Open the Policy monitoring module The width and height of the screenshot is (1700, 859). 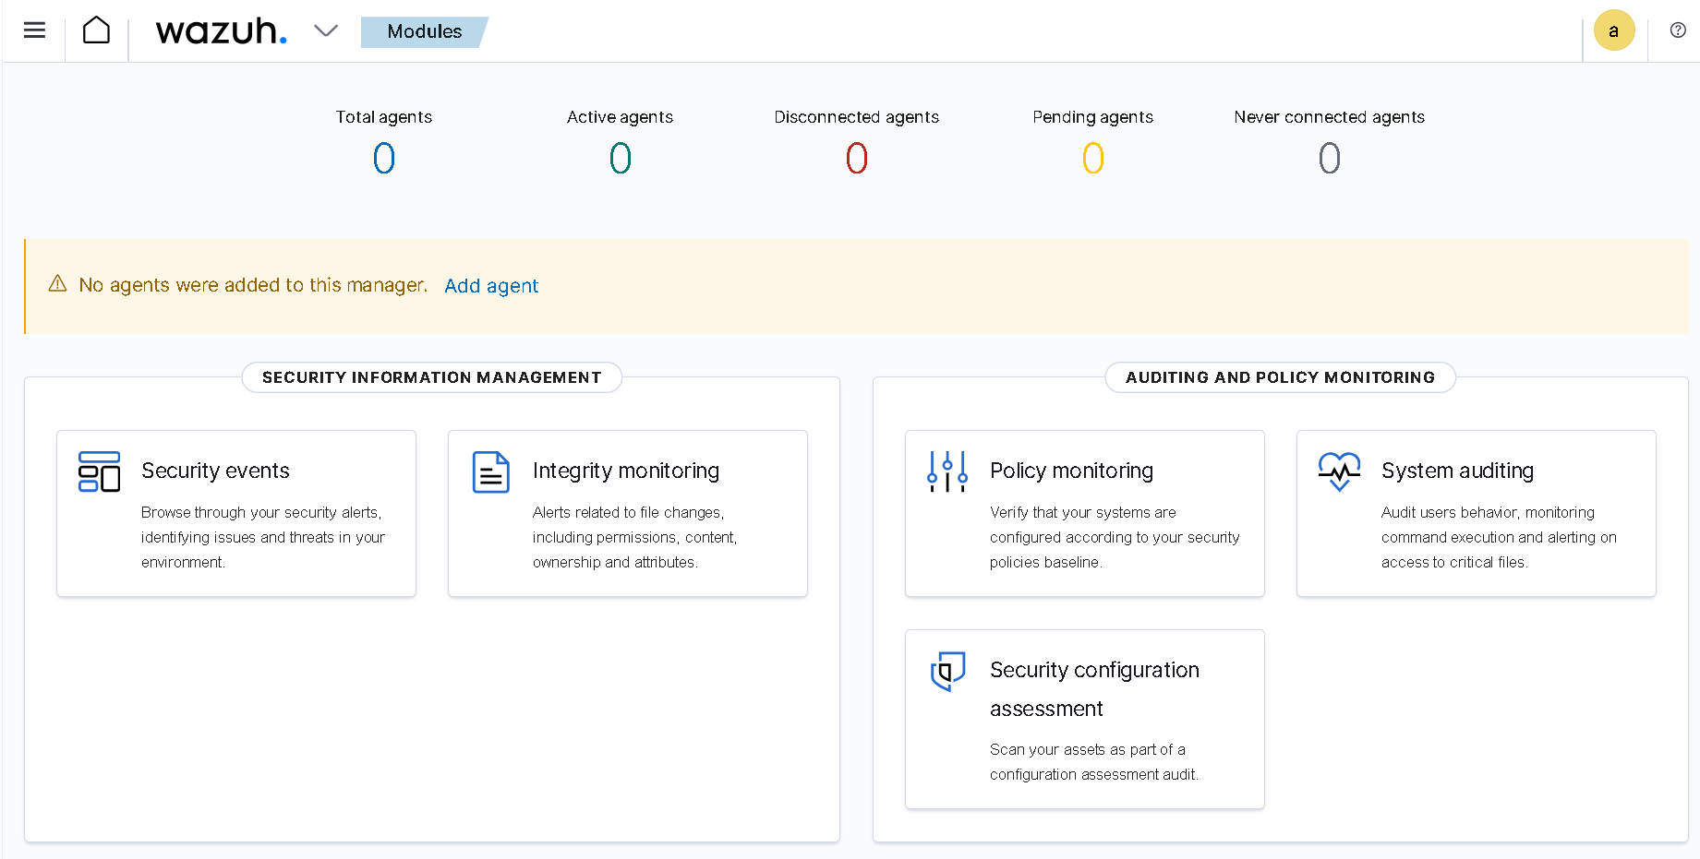pos(1085,513)
